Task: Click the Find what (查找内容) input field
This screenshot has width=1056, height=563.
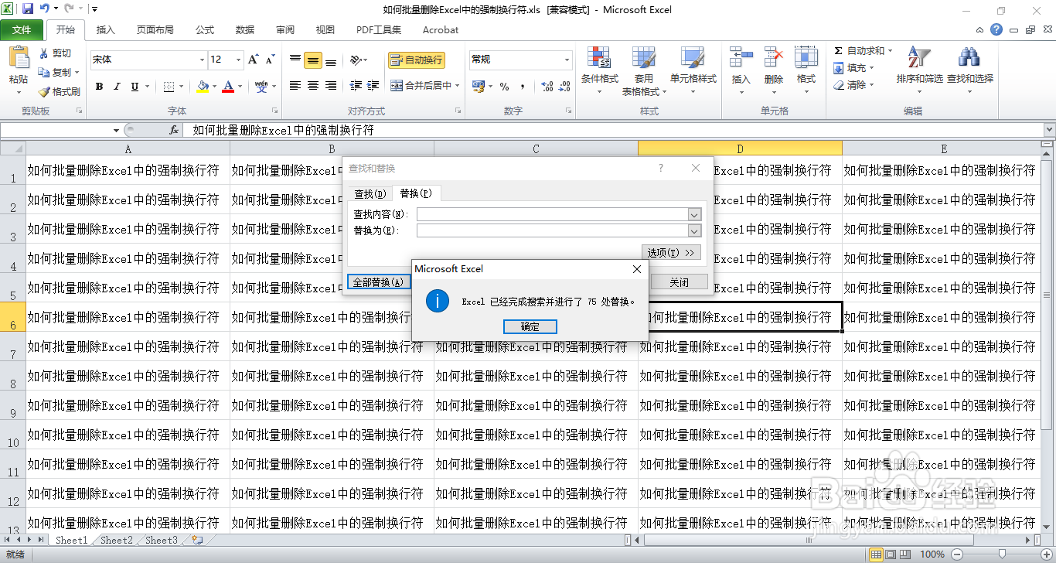Action: point(552,214)
